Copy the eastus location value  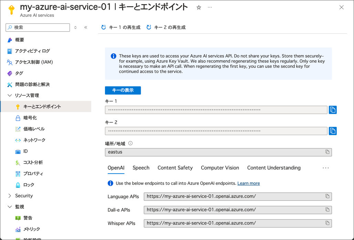pyautogui.click(x=327, y=152)
